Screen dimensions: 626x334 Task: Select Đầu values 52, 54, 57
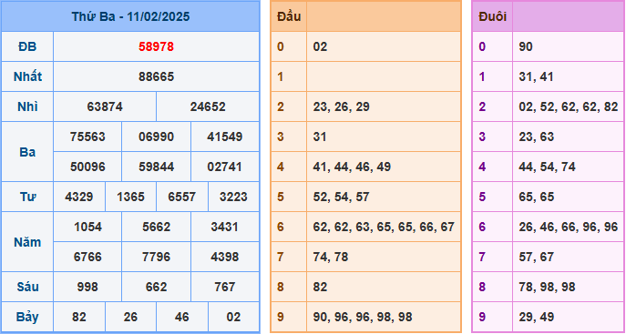(342, 197)
